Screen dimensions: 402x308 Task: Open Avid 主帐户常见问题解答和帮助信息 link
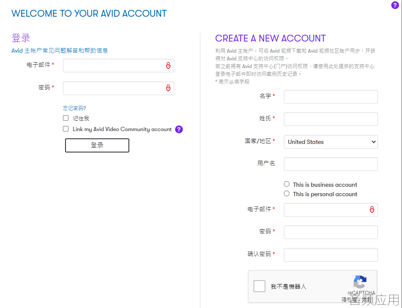pos(60,51)
